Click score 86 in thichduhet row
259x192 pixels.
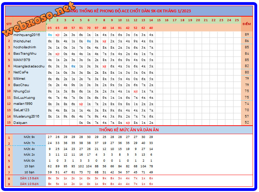coord(247,41)
